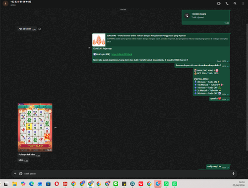
Task: Open the JERAM4D portal preview title
Action: coord(146,36)
